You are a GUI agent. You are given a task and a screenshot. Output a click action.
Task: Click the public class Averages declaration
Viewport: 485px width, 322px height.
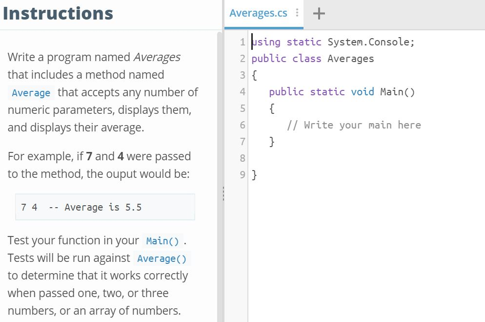click(313, 59)
